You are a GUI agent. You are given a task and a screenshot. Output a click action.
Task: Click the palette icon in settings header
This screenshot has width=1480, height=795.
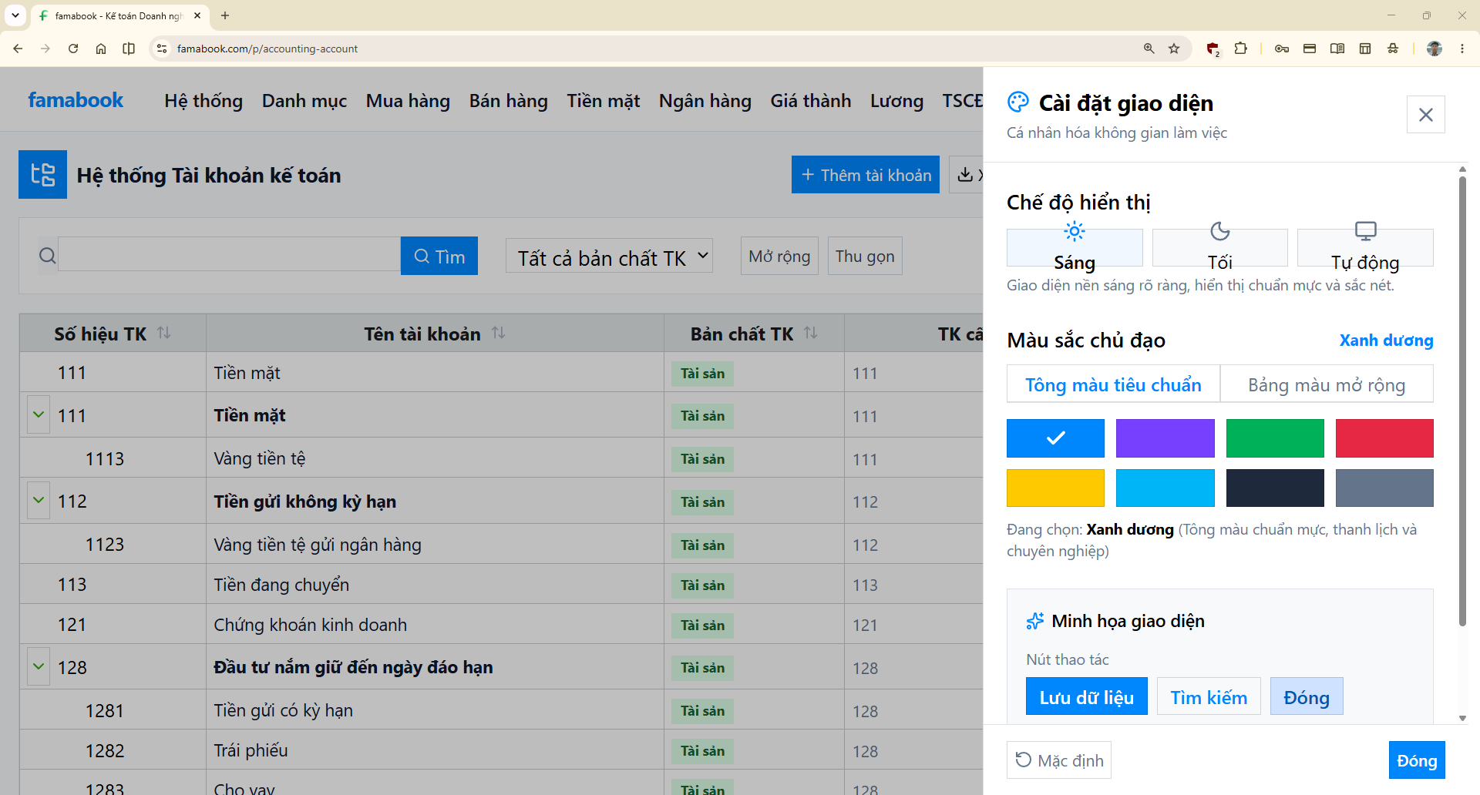tap(1018, 102)
